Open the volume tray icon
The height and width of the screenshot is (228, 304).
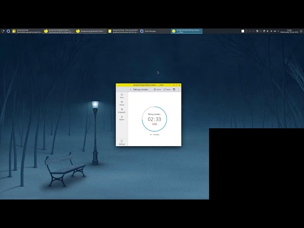(267, 31)
